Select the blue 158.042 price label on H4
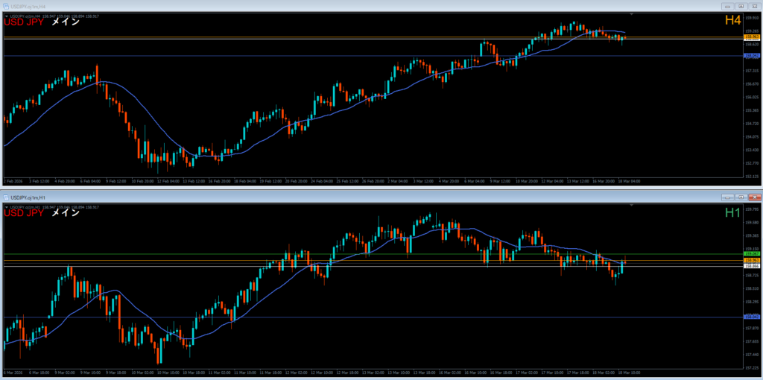The height and width of the screenshot is (380, 763). pos(751,56)
